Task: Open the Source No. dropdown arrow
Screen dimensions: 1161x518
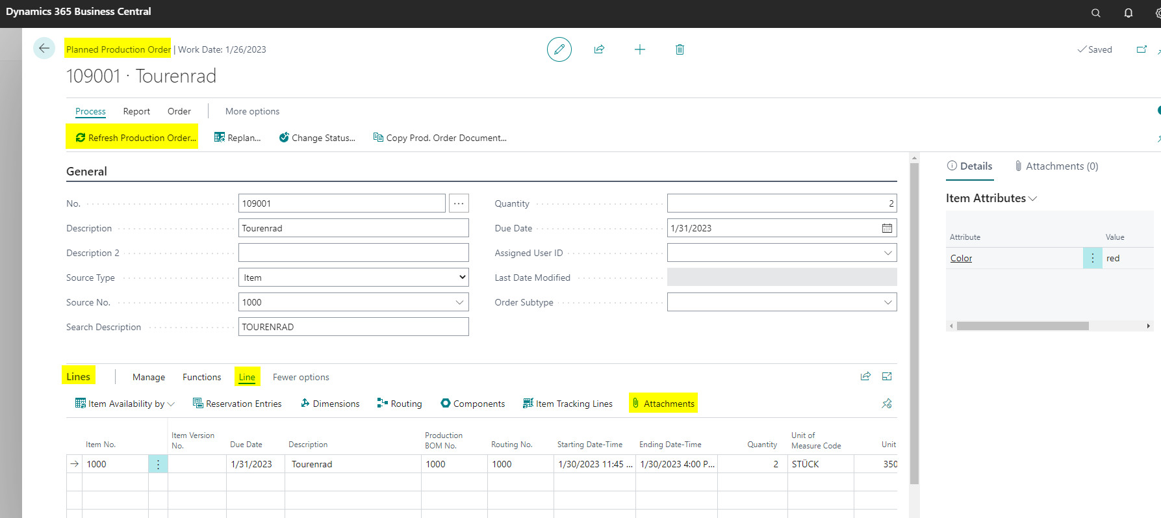Action: pos(459,302)
